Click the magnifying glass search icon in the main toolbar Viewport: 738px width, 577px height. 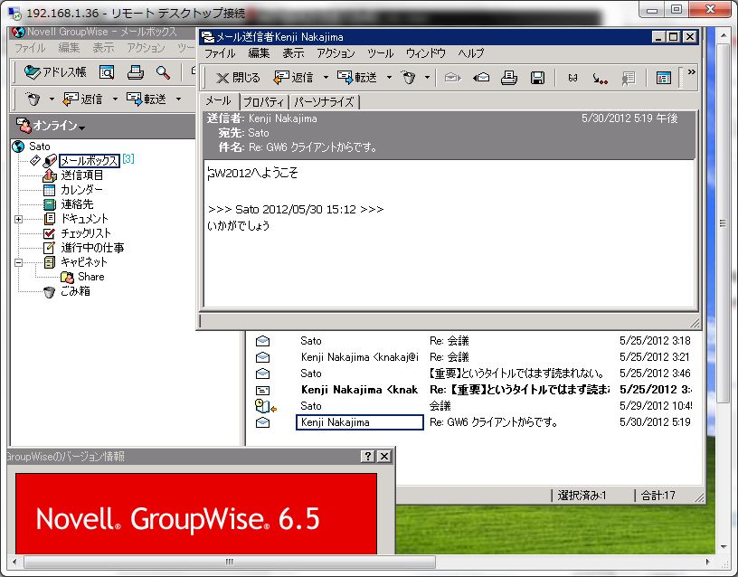pos(163,72)
